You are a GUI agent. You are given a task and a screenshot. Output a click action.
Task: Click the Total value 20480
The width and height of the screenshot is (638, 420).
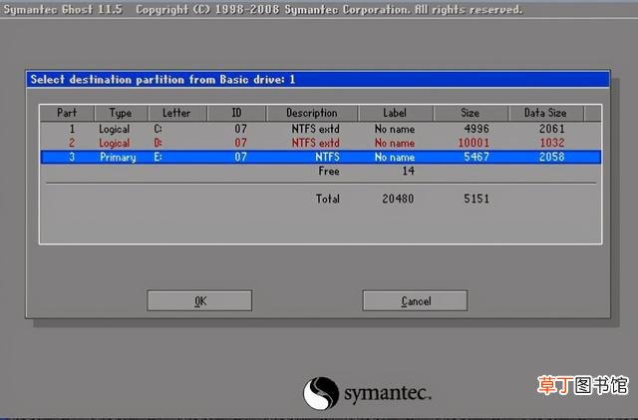(398, 199)
